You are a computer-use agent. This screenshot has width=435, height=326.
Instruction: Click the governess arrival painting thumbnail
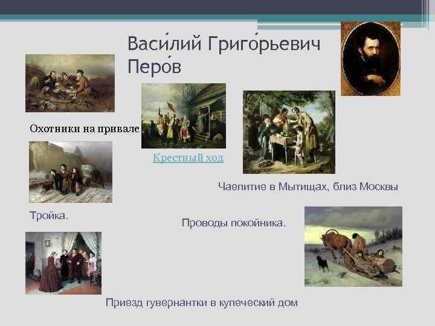(x=63, y=263)
